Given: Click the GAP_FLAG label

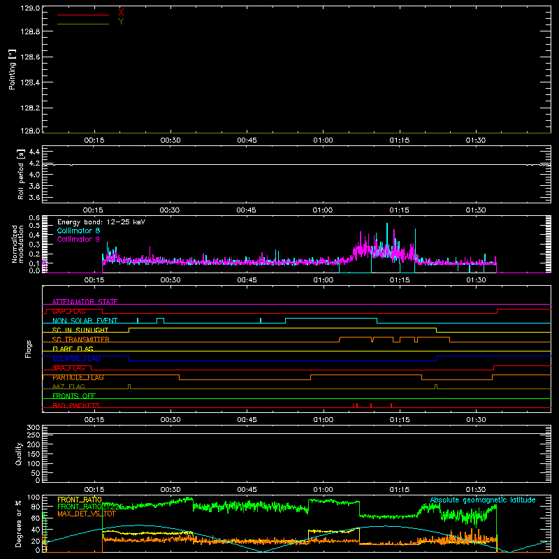Looking at the screenshot, I should [68, 311].
